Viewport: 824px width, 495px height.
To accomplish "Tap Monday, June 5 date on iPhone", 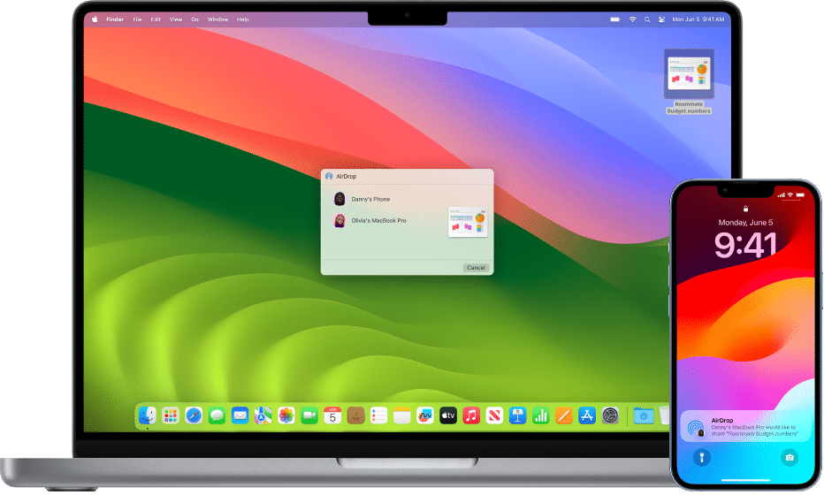I will click(x=745, y=223).
